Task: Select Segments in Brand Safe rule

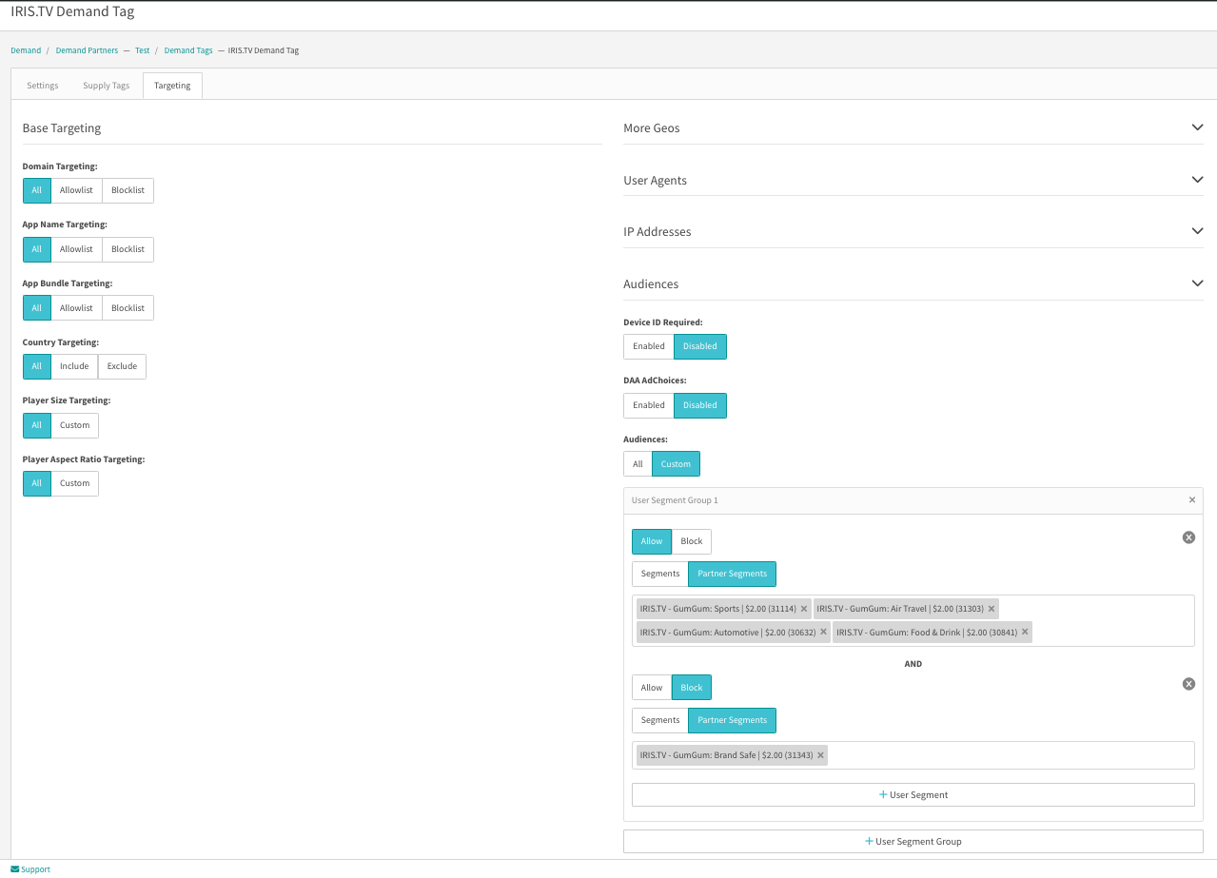Action: [x=660, y=720]
